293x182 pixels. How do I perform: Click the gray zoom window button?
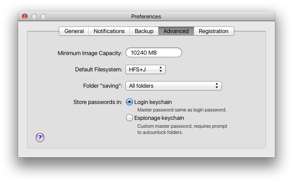pos(43,16)
